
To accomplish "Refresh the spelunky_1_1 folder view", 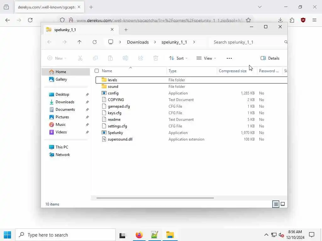I will pyautogui.click(x=94, y=42).
